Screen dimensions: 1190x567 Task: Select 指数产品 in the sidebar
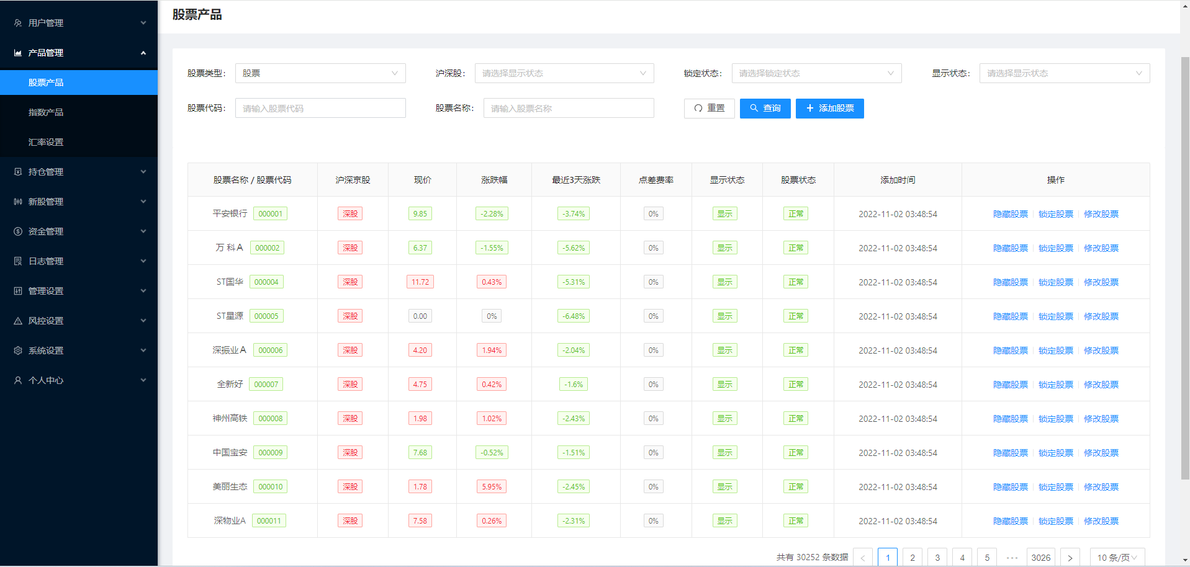click(x=79, y=112)
